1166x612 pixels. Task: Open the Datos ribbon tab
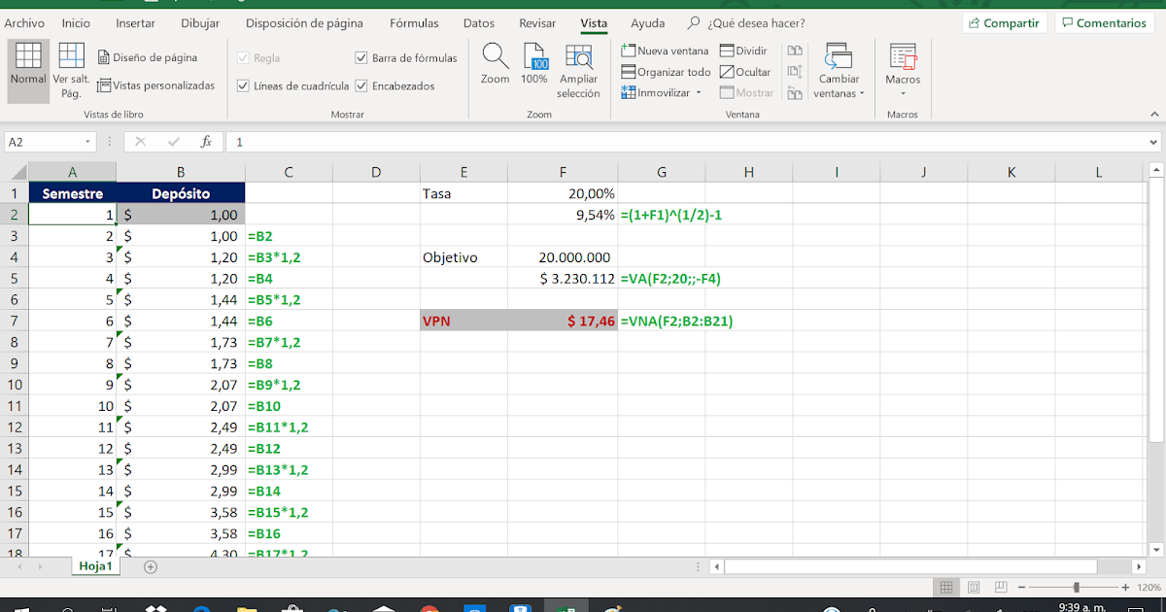(x=480, y=22)
